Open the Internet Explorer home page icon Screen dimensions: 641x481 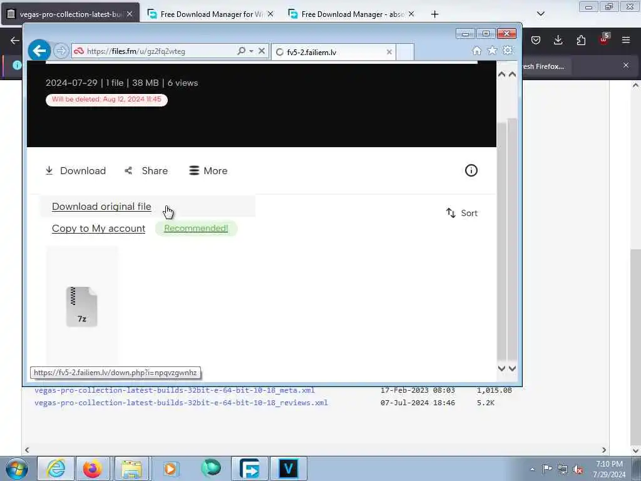pos(476,50)
